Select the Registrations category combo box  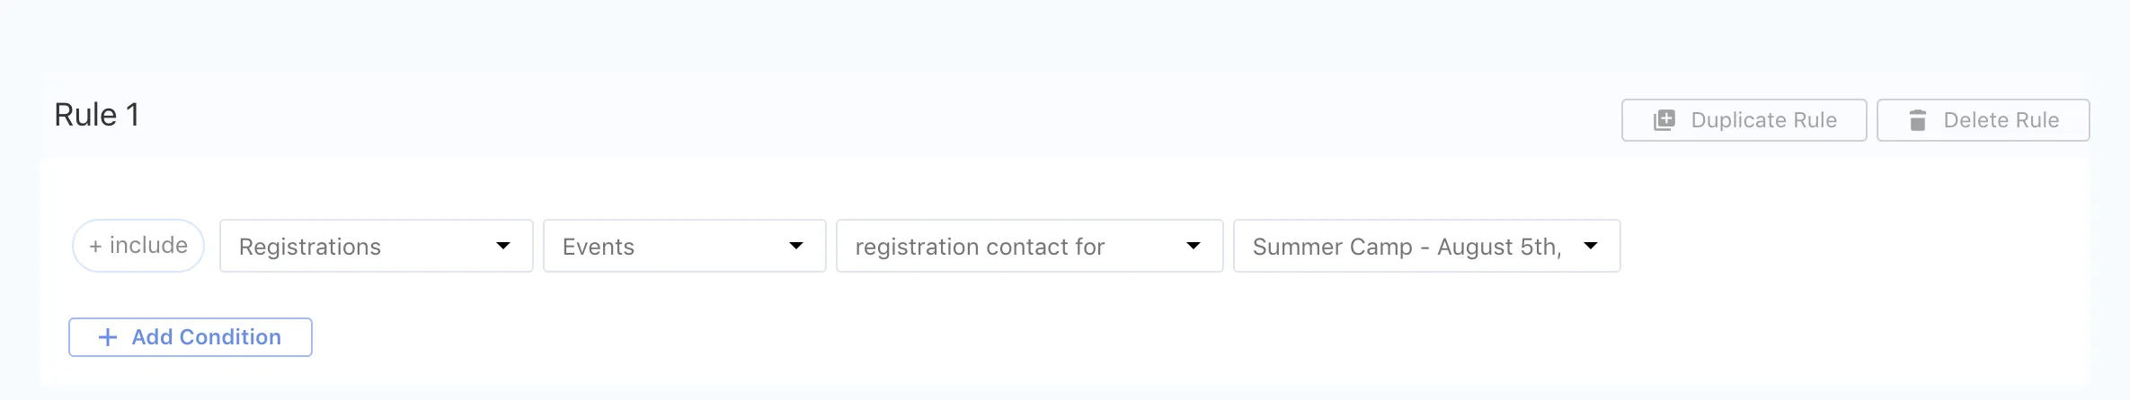359,246
